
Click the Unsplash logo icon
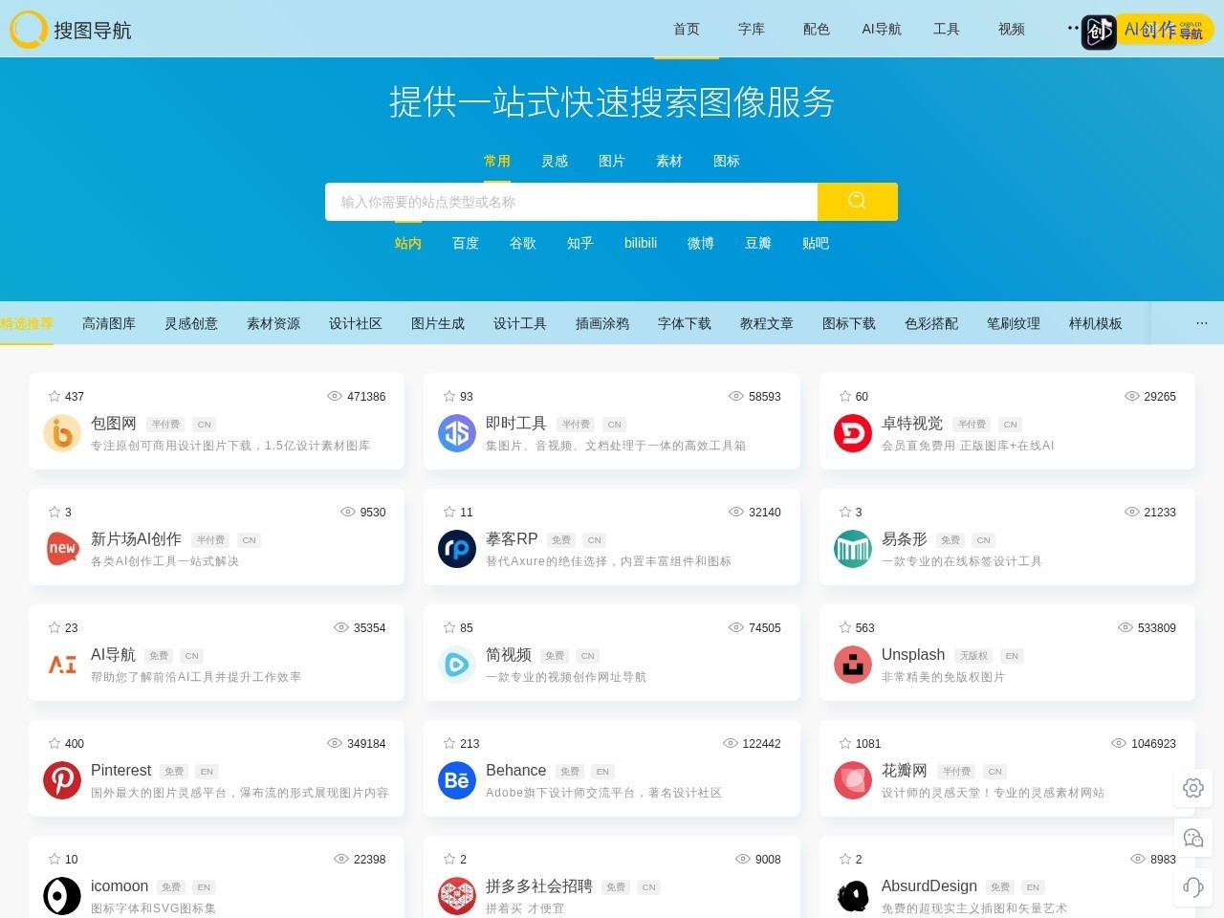[x=853, y=665]
